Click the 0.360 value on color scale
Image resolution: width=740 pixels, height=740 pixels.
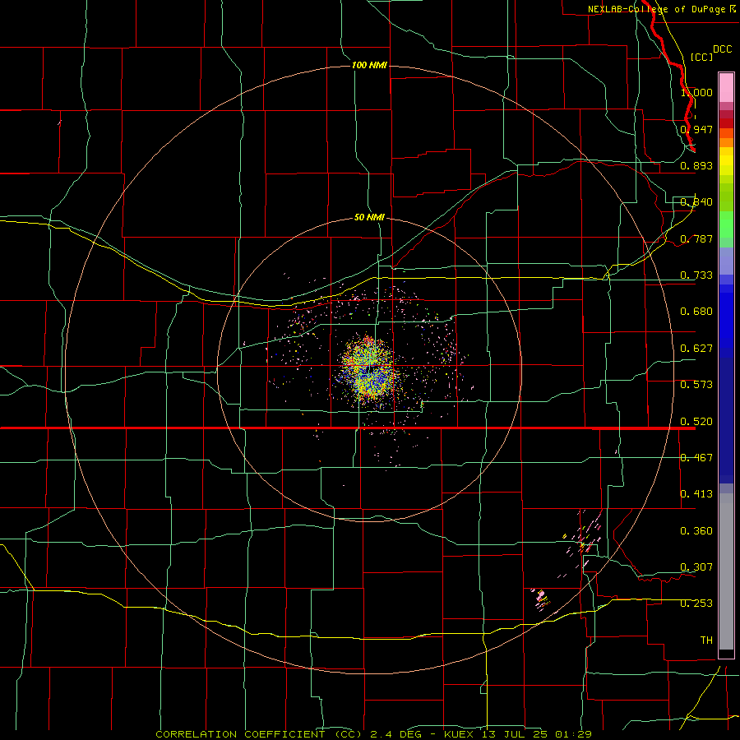coord(696,531)
